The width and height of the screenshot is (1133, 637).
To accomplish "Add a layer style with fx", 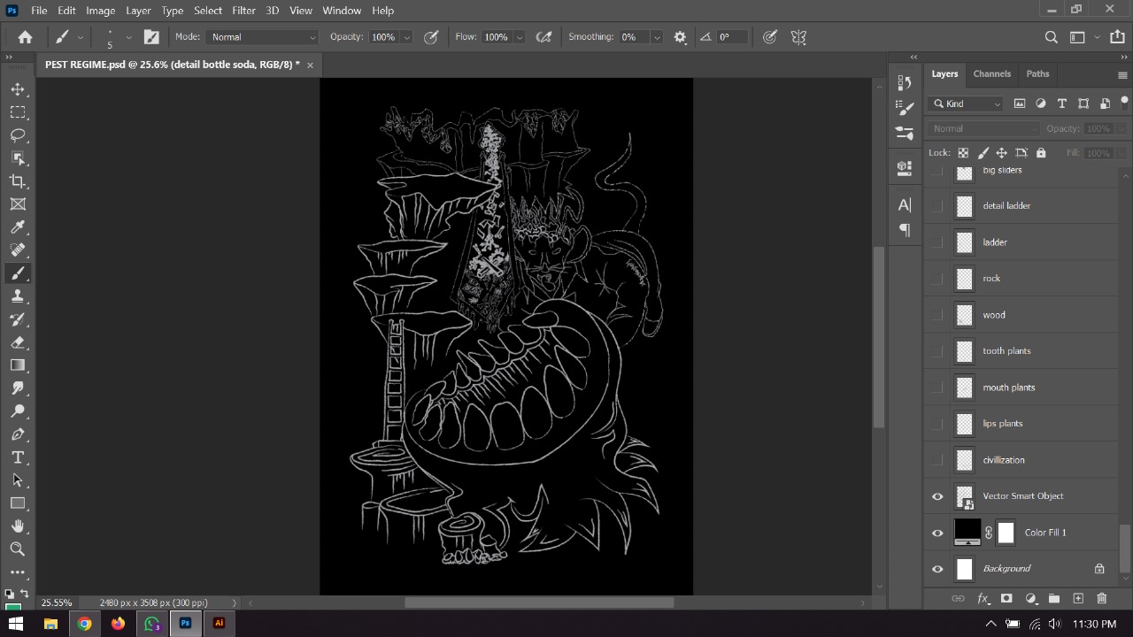I will tap(983, 599).
